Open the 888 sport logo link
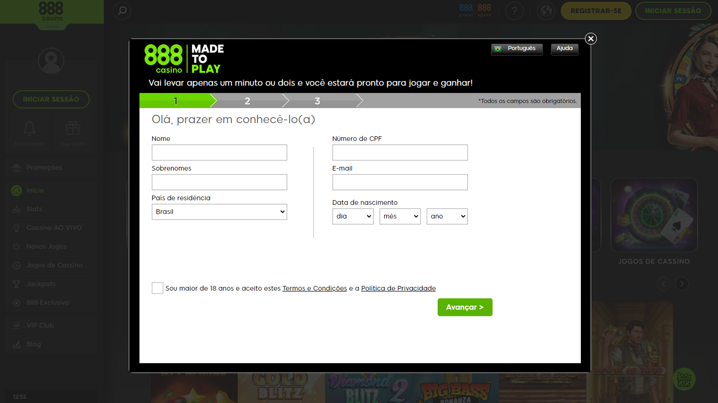718x403 pixels. tap(484, 10)
